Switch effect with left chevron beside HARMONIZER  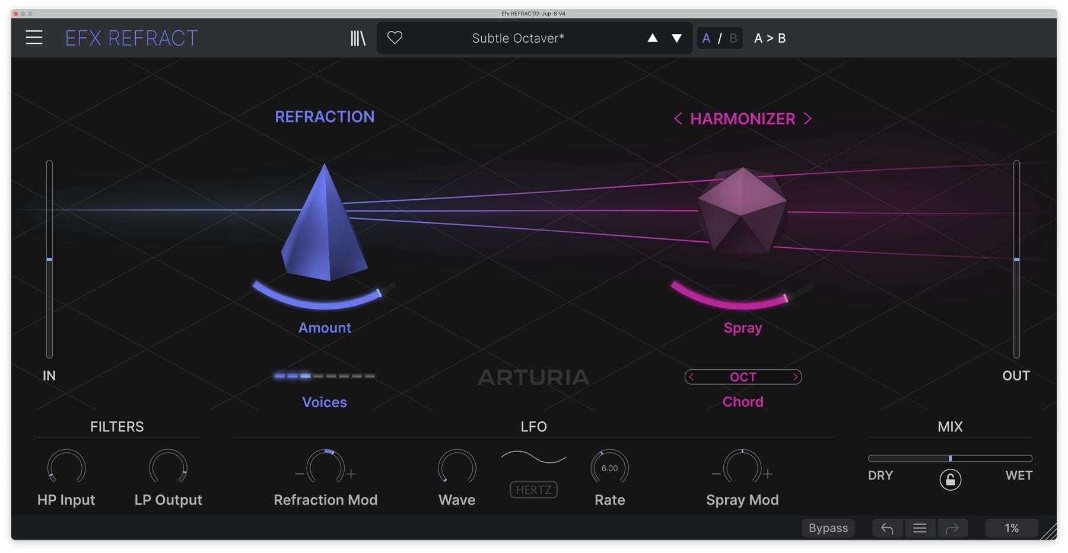(677, 119)
